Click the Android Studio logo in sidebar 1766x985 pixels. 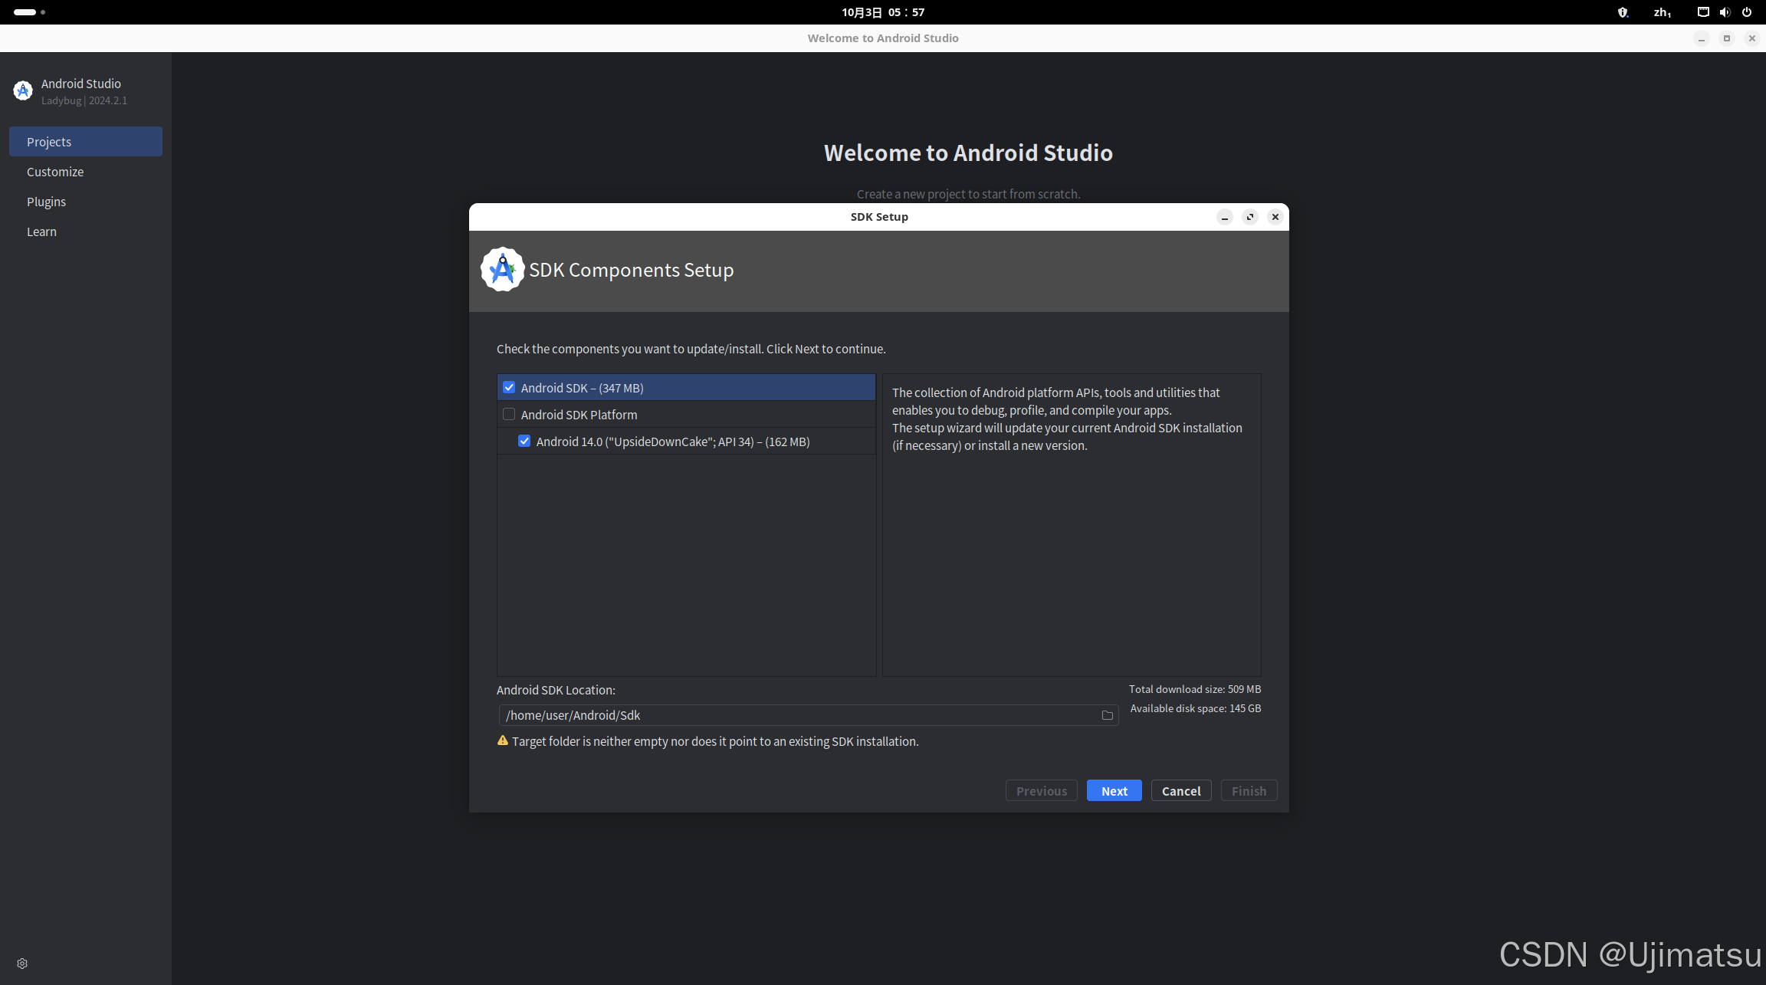[23, 91]
